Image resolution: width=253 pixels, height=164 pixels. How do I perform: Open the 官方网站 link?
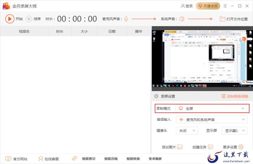pyautogui.click(x=20, y=159)
